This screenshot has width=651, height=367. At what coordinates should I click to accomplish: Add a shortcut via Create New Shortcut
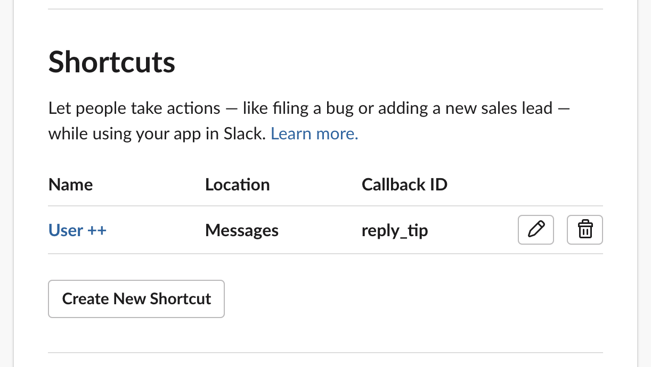(x=136, y=299)
